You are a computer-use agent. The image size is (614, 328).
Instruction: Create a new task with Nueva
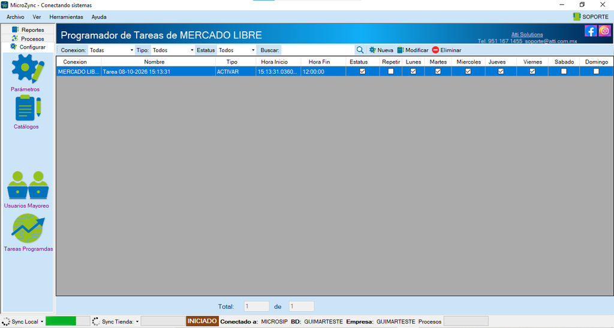381,50
